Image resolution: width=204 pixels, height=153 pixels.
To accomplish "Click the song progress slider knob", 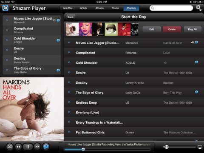I will (83, 149).
